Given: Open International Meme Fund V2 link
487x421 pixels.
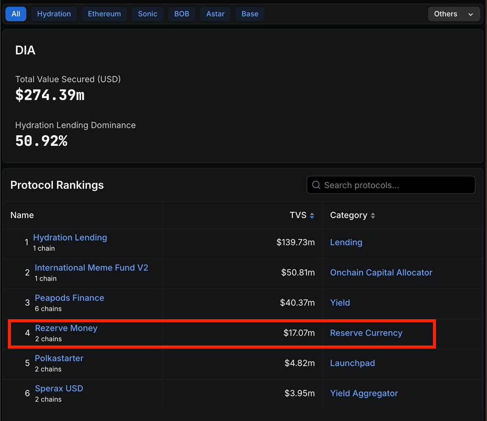Looking at the screenshot, I should 91,268.
